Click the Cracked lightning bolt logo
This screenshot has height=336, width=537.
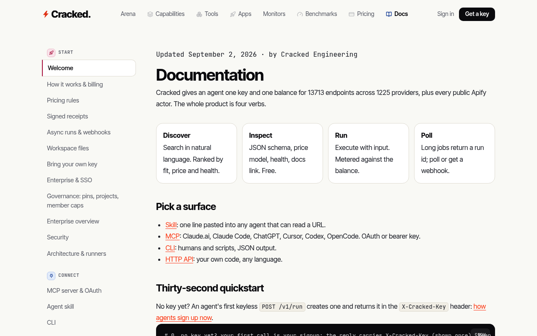pyautogui.click(x=46, y=14)
